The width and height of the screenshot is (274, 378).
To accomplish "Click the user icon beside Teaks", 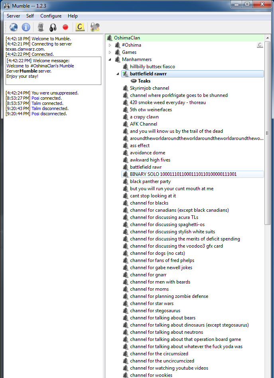I will pos(134,81).
